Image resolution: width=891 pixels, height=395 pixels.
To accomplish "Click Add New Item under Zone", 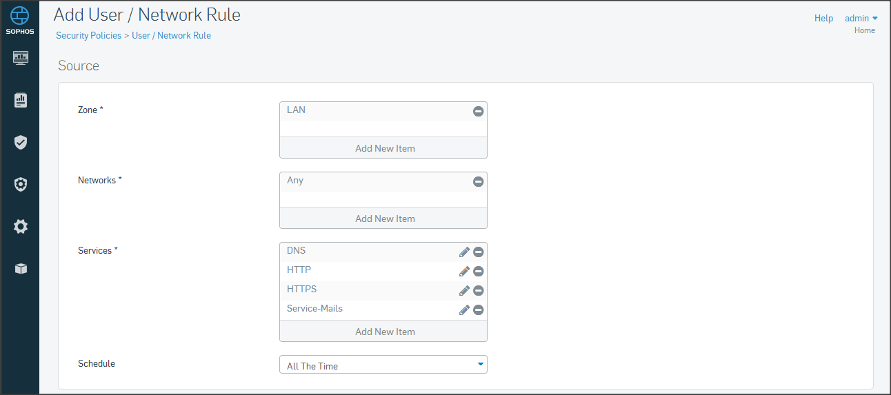I will [x=384, y=148].
